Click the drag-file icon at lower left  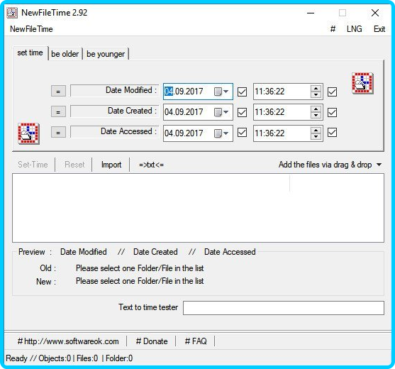28,133
